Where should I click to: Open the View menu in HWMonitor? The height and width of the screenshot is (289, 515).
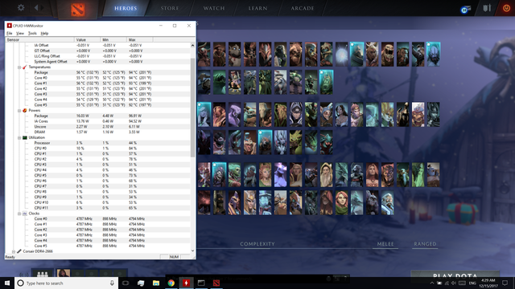click(19, 33)
